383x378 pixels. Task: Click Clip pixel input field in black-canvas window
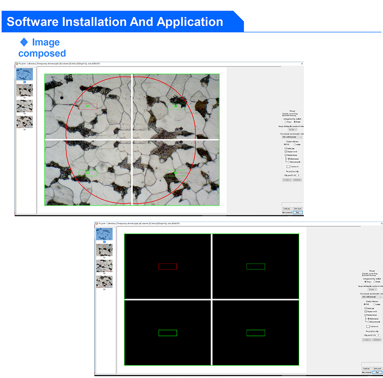coord(378,335)
